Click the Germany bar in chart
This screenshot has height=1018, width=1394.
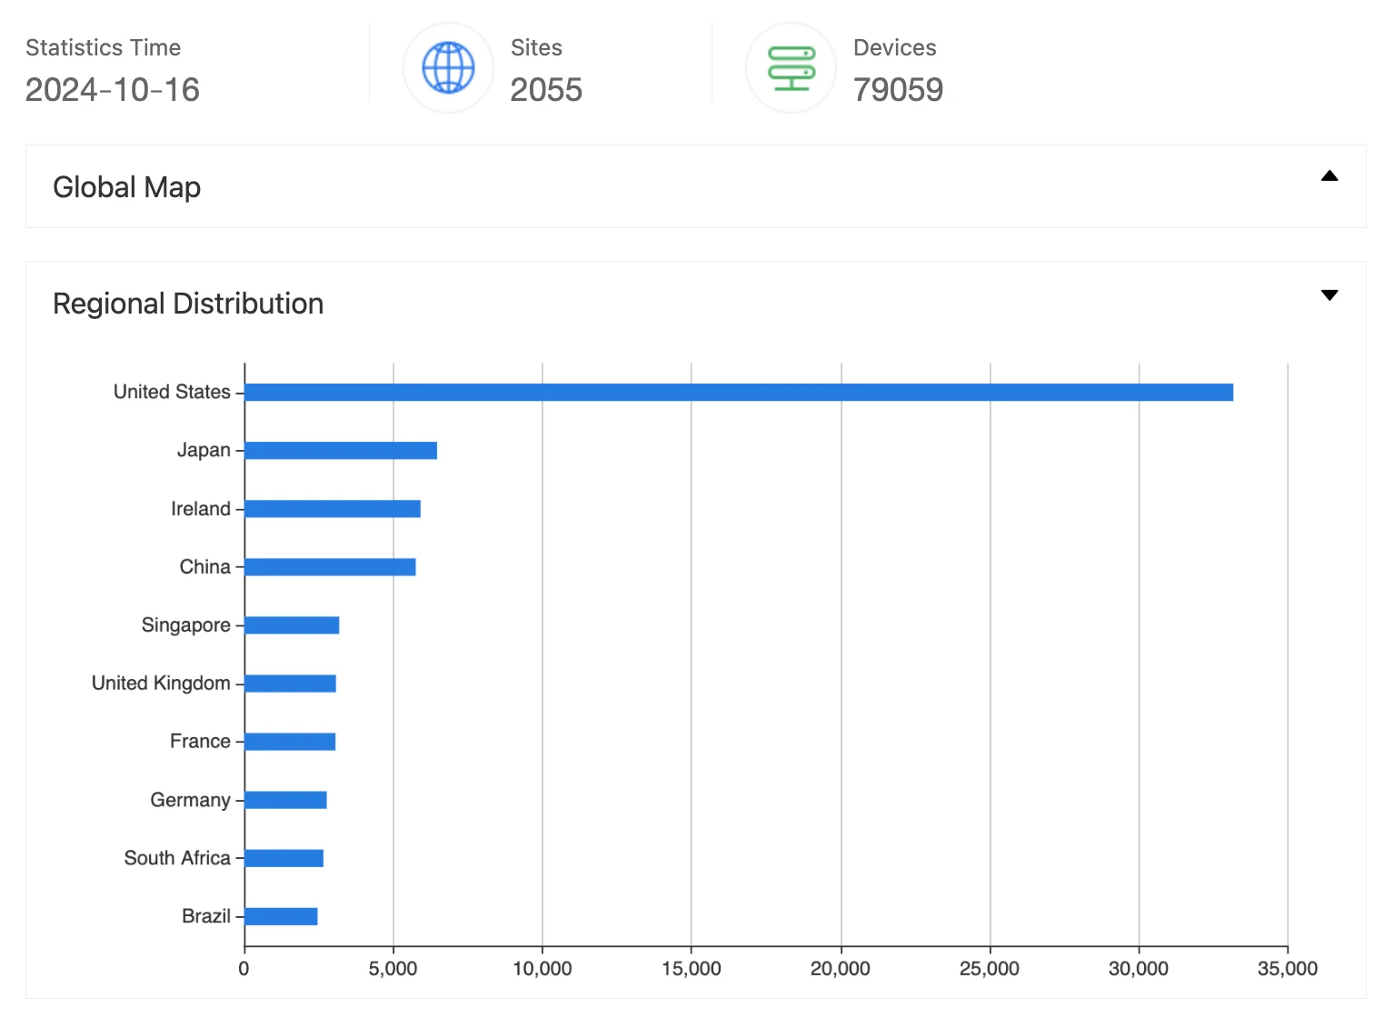[x=285, y=800]
